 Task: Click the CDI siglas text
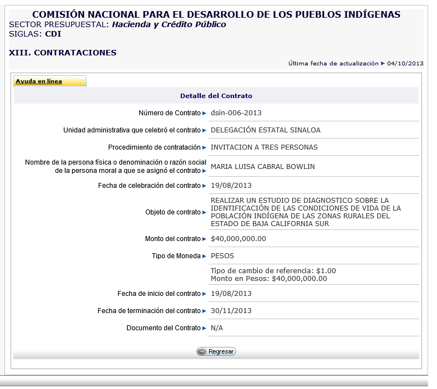click(53, 34)
